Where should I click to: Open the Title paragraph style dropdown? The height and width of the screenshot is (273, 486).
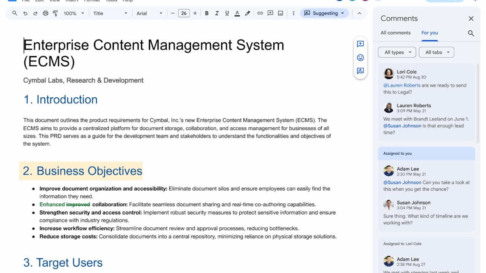110,13
